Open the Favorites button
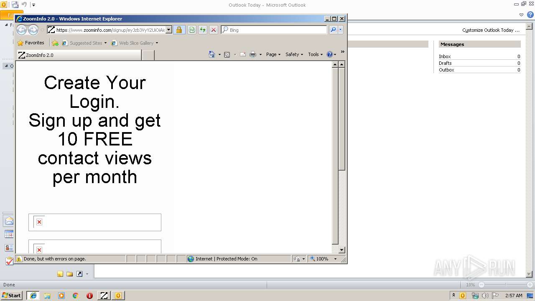This screenshot has width=535, height=301. [31, 43]
